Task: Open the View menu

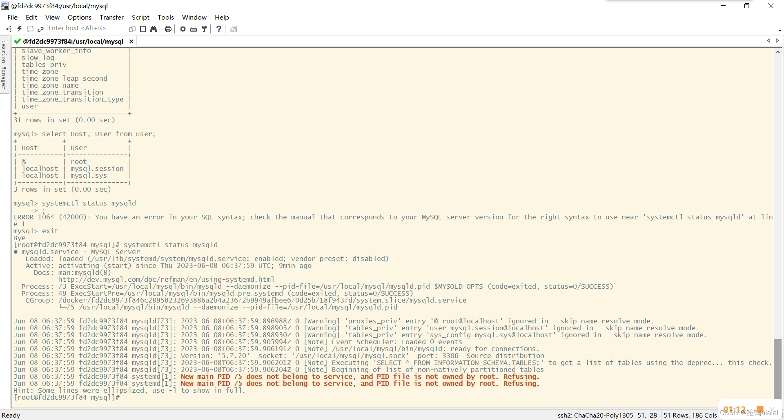Action: click(52, 17)
